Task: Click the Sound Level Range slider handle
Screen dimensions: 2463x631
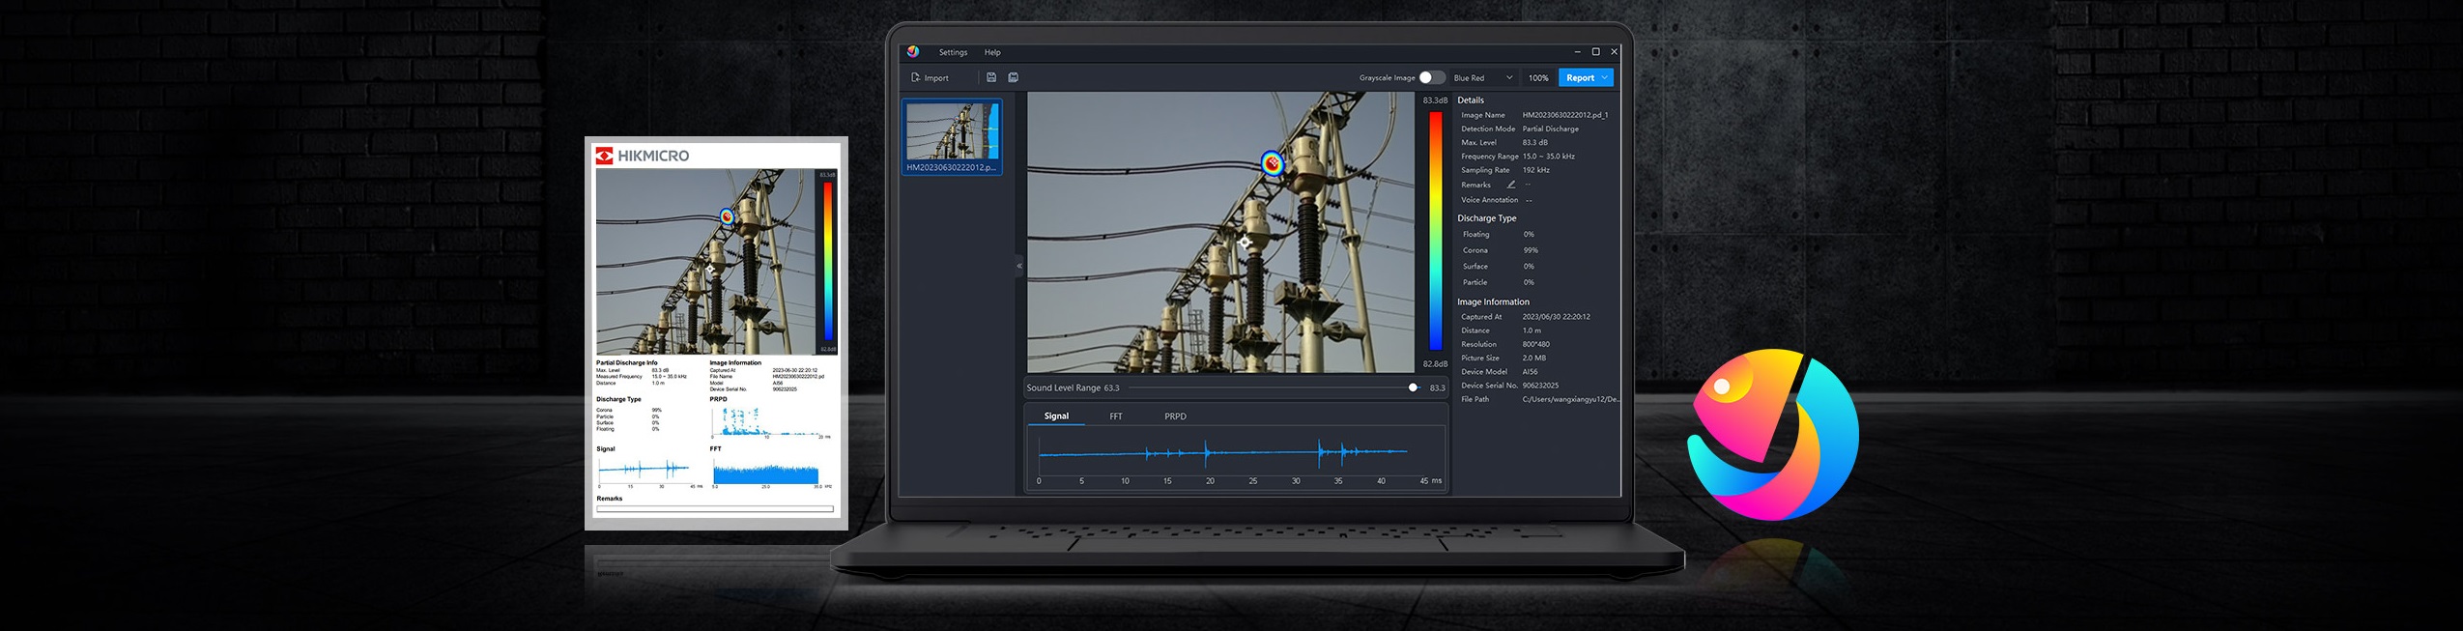Action: pos(1413,387)
